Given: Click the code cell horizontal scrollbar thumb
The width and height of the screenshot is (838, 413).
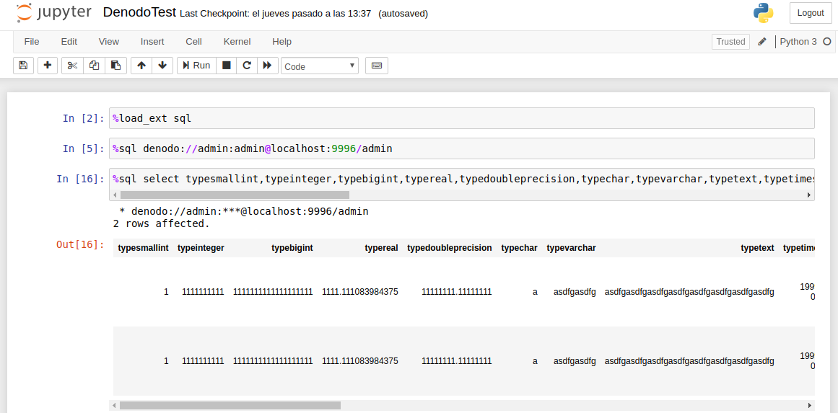Looking at the screenshot, I should (234, 195).
